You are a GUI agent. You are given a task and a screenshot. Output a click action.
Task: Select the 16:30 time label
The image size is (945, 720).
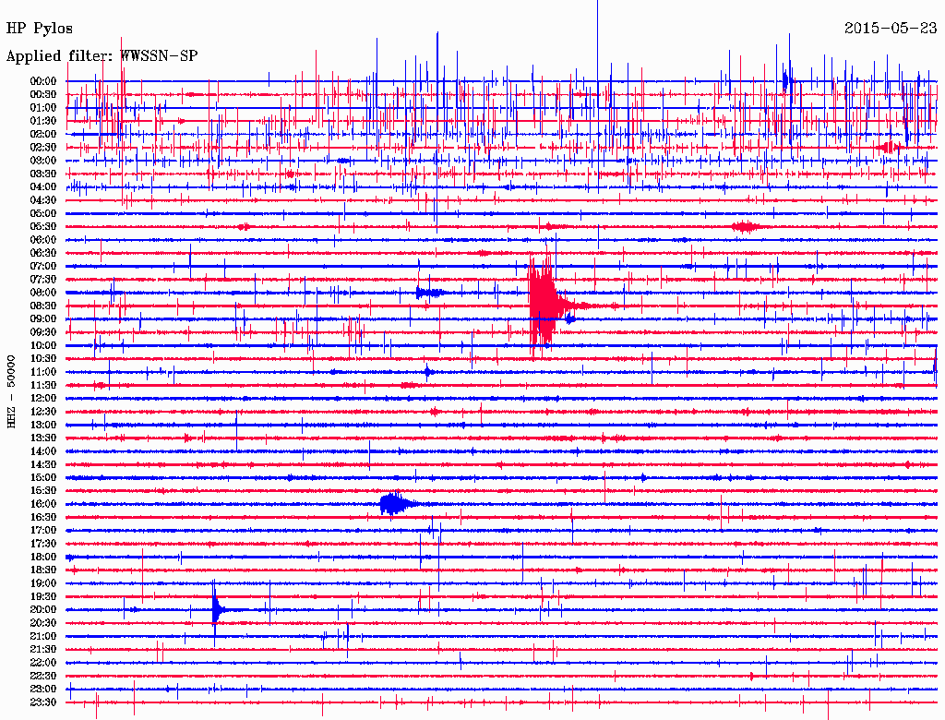point(43,518)
